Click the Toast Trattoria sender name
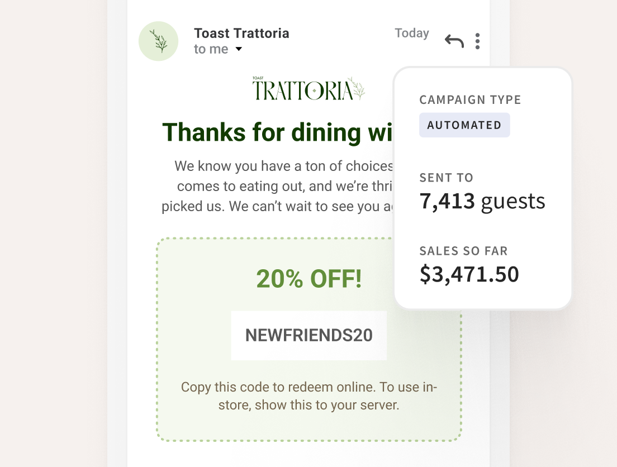The height and width of the screenshot is (467, 617). pyautogui.click(x=241, y=33)
